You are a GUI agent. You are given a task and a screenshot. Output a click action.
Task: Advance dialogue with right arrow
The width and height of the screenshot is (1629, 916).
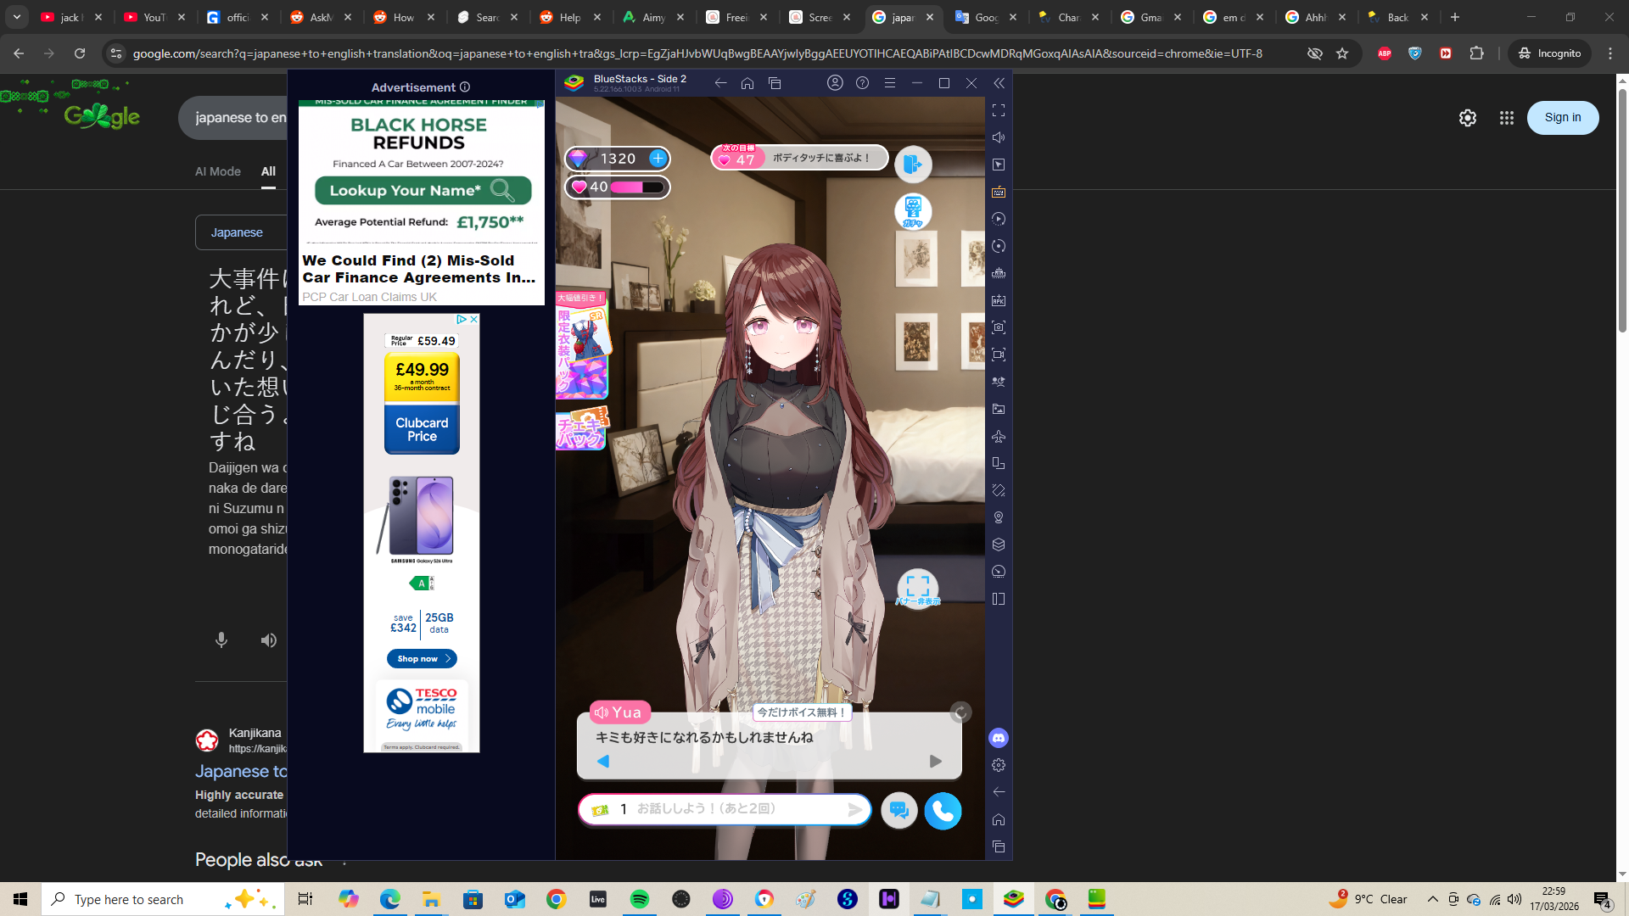point(935,762)
